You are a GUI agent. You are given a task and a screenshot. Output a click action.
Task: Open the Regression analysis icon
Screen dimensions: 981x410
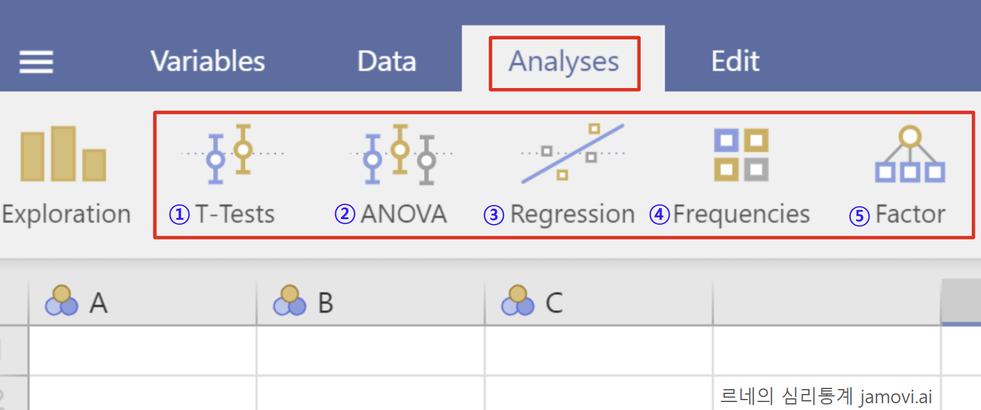click(573, 154)
